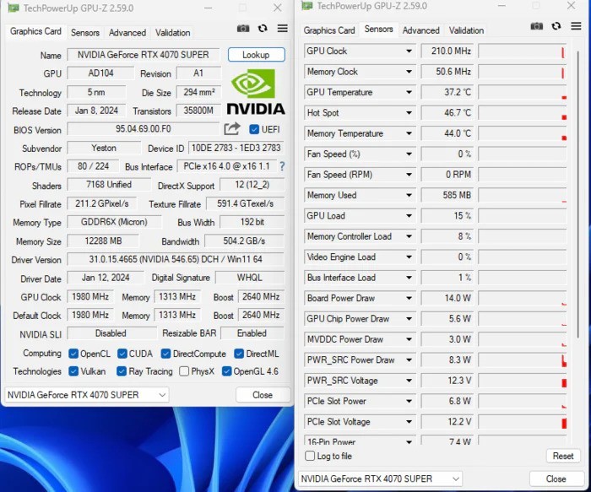Select Graphics Card tab in left window
The image size is (591, 492).
[35, 31]
